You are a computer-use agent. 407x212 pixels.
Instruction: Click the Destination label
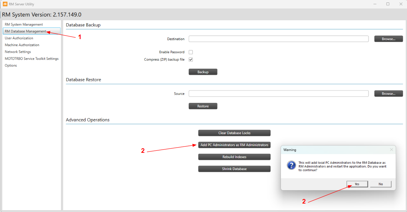[176, 39]
